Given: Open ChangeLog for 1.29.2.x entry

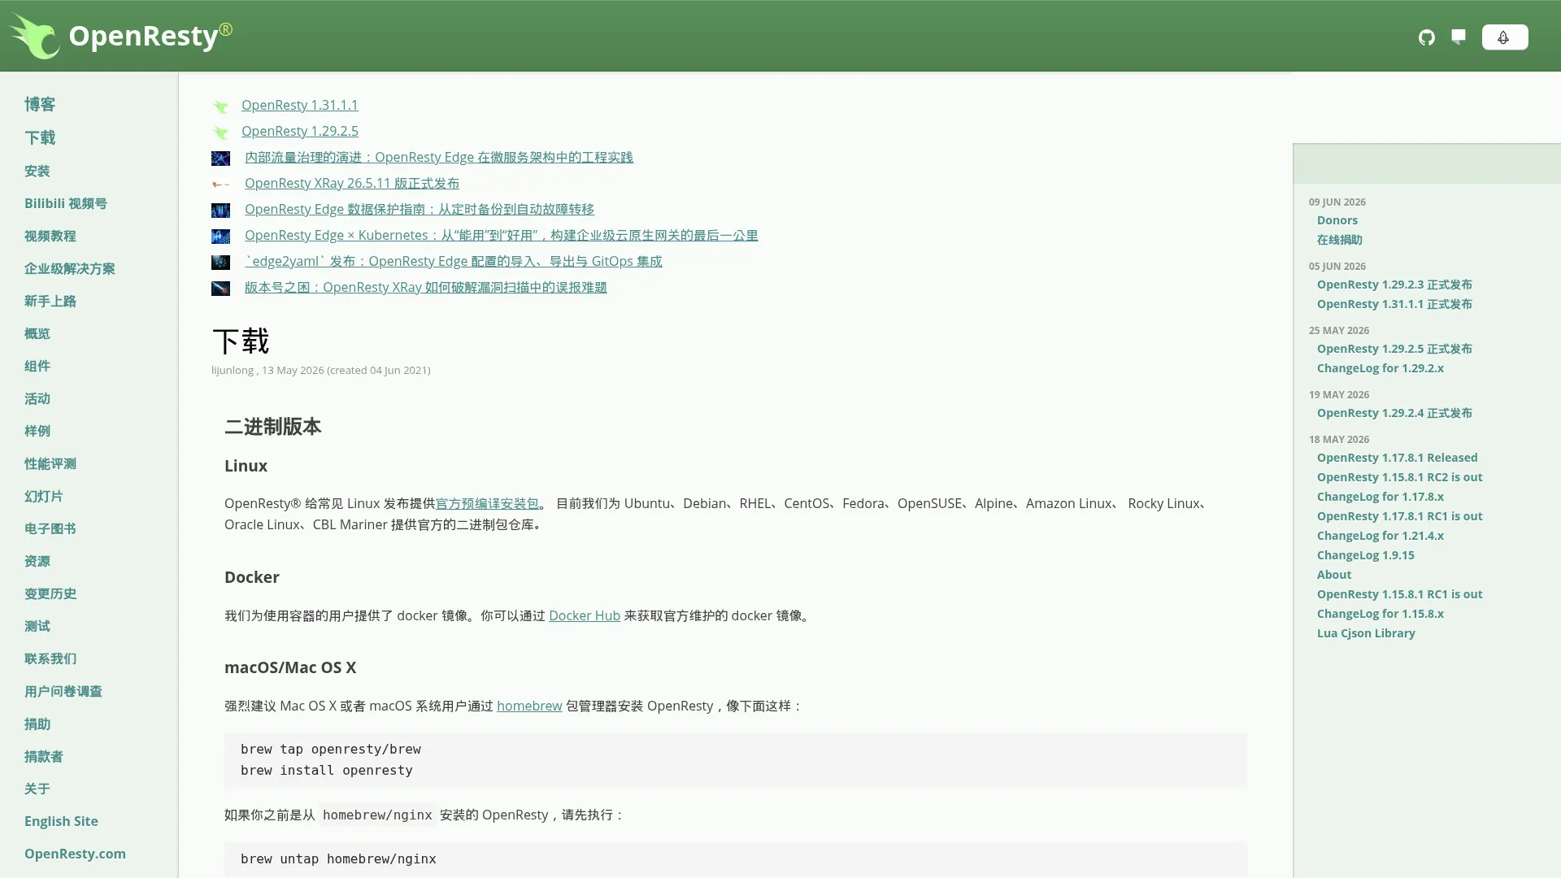Looking at the screenshot, I should coord(1381,368).
